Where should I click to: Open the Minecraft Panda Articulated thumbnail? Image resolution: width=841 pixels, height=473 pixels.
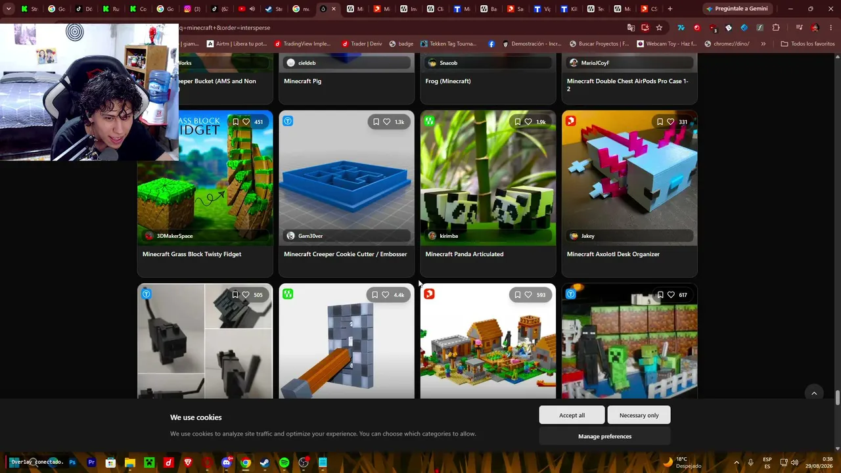(488, 178)
